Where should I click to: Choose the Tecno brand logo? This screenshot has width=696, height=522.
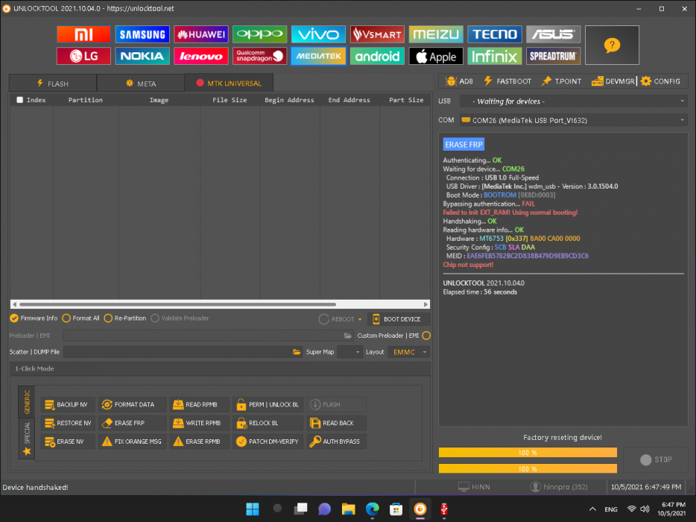[x=495, y=34]
